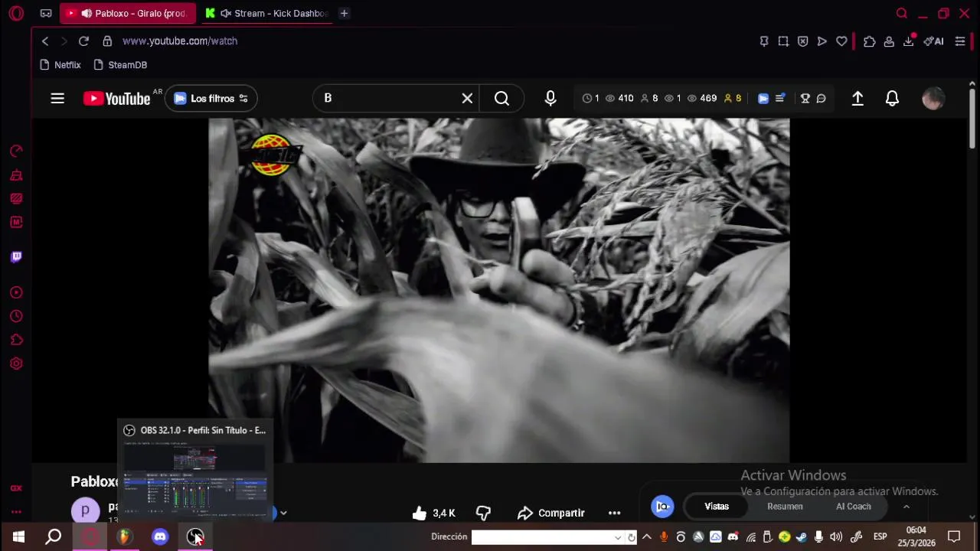
Task: View site security lock info
Action: click(x=107, y=41)
